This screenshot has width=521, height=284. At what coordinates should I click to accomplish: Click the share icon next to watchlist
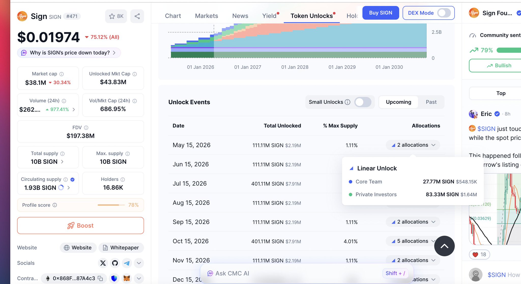[x=137, y=16]
